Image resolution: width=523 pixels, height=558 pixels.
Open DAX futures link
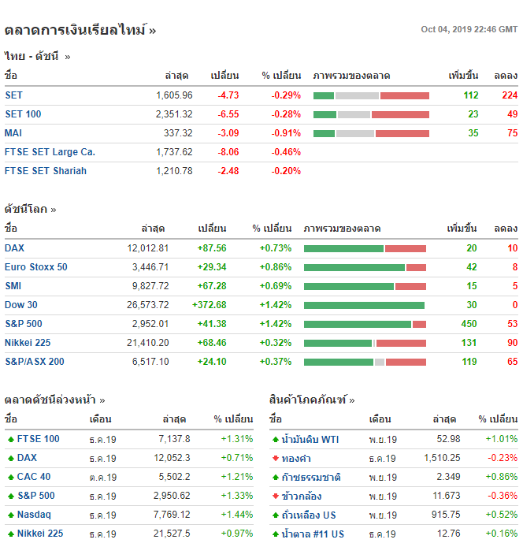[27, 458]
